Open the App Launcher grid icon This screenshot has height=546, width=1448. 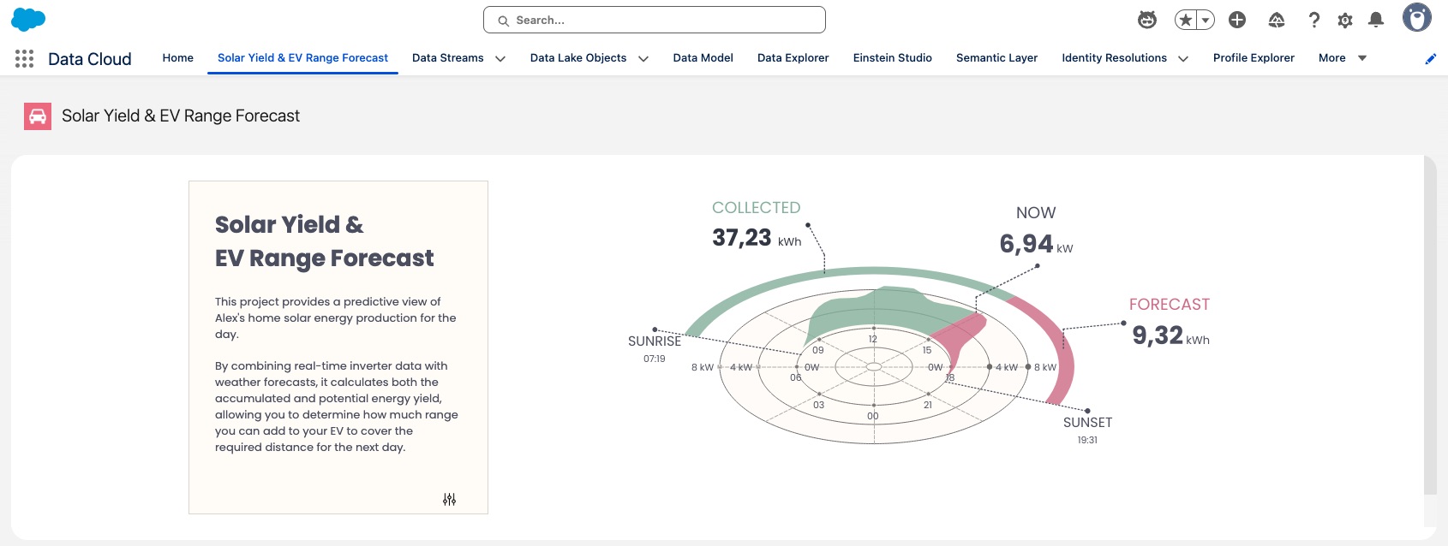tap(25, 58)
